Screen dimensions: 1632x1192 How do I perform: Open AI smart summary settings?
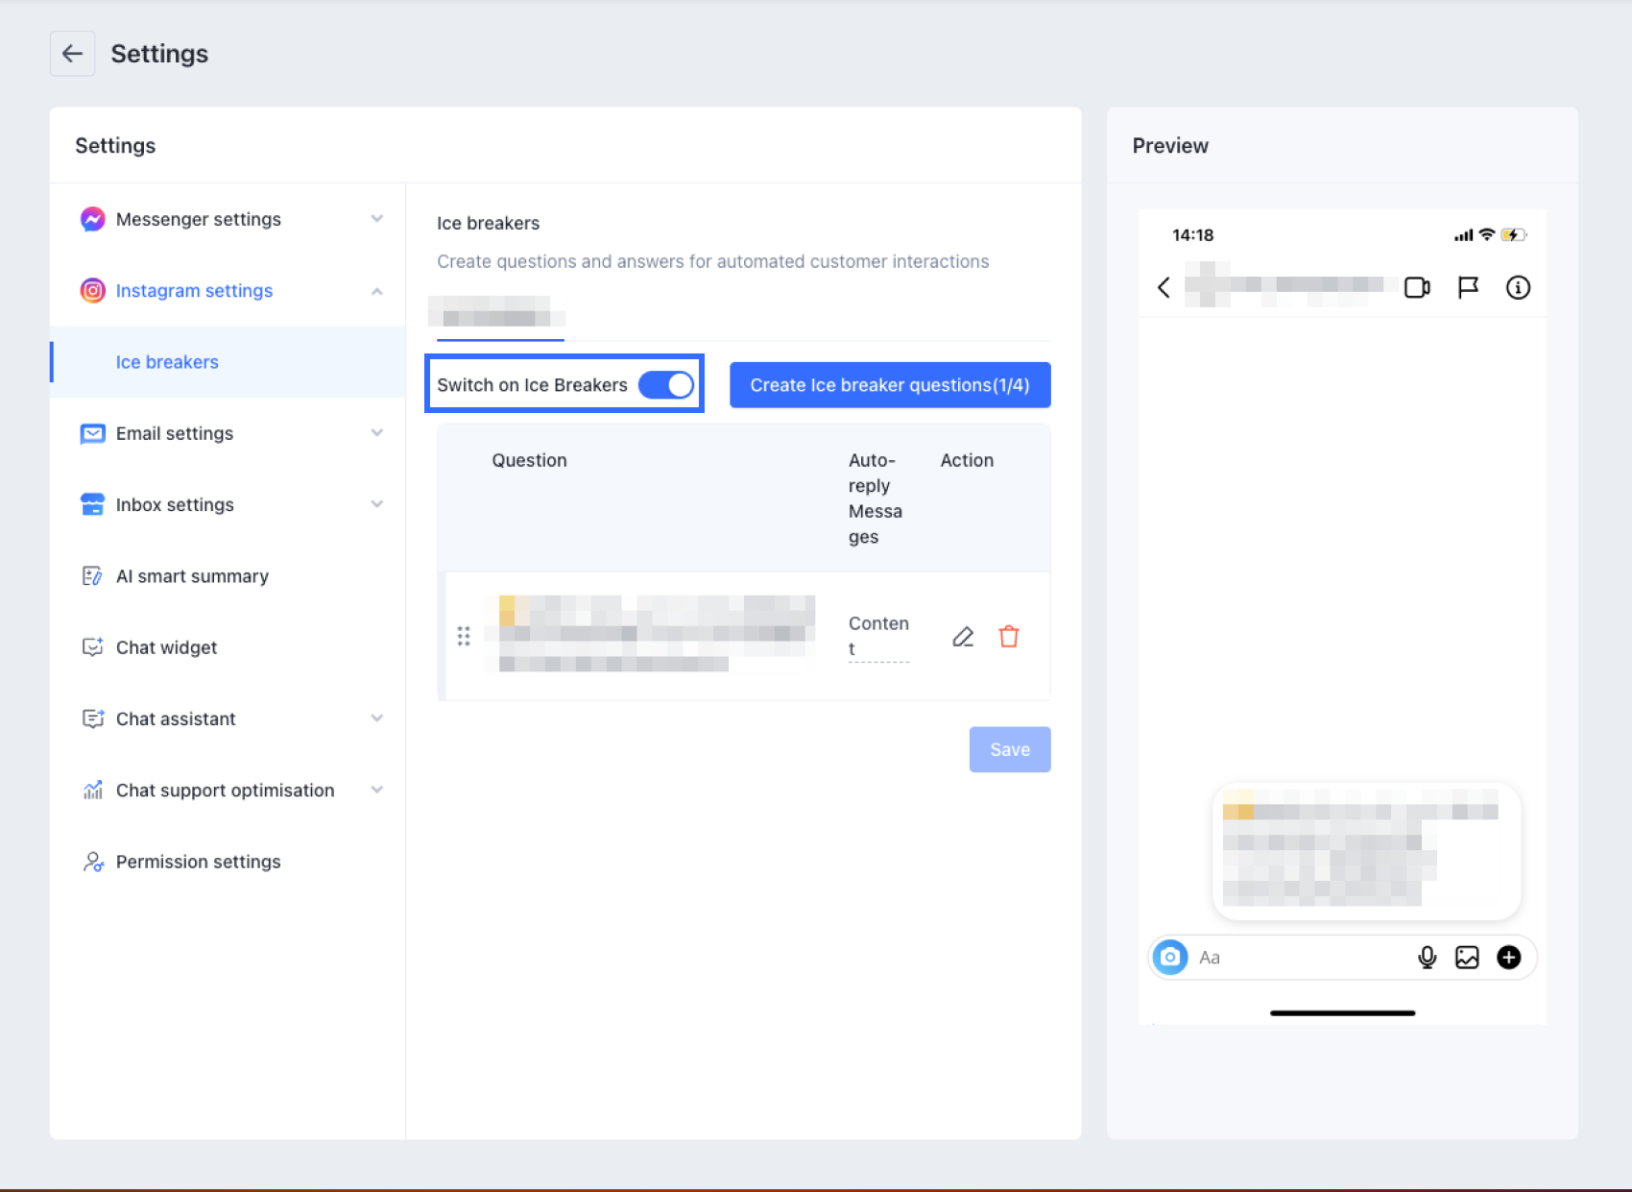tap(192, 576)
